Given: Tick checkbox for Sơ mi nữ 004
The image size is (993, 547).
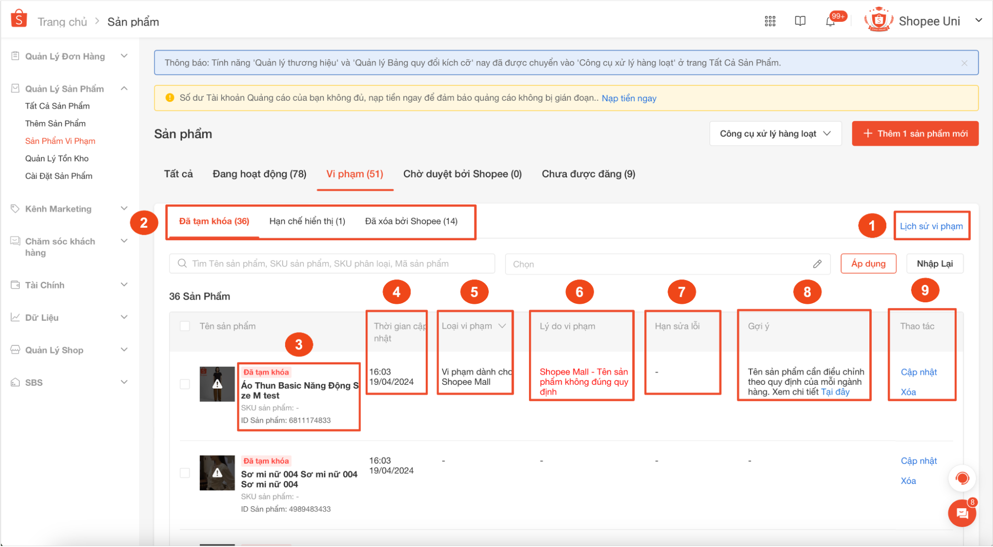Looking at the screenshot, I should coord(185,473).
